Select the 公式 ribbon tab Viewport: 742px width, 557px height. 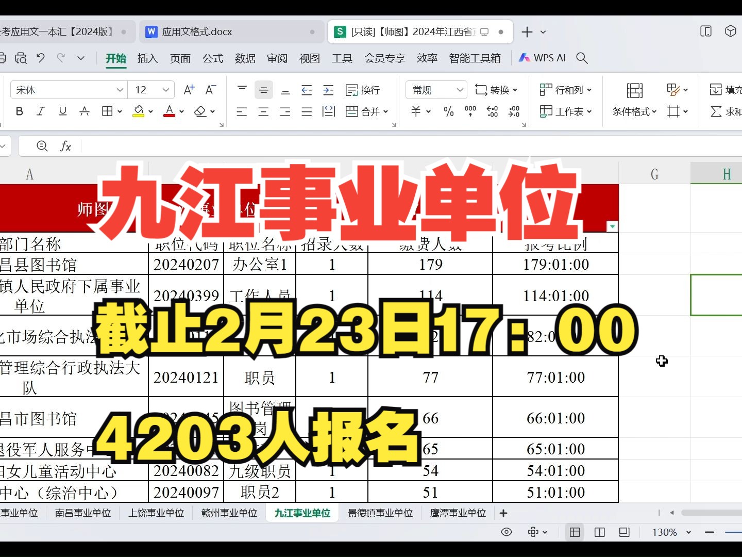pyautogui.click(x=213, y=58)
